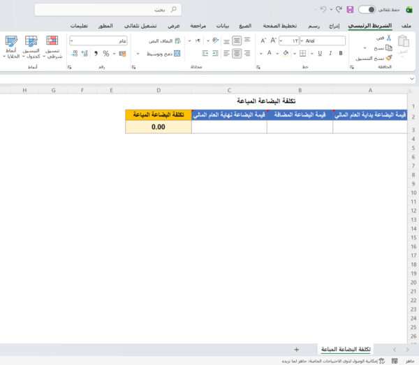
Task: Toggle the AutoSave switch
Action: point(366,10)
